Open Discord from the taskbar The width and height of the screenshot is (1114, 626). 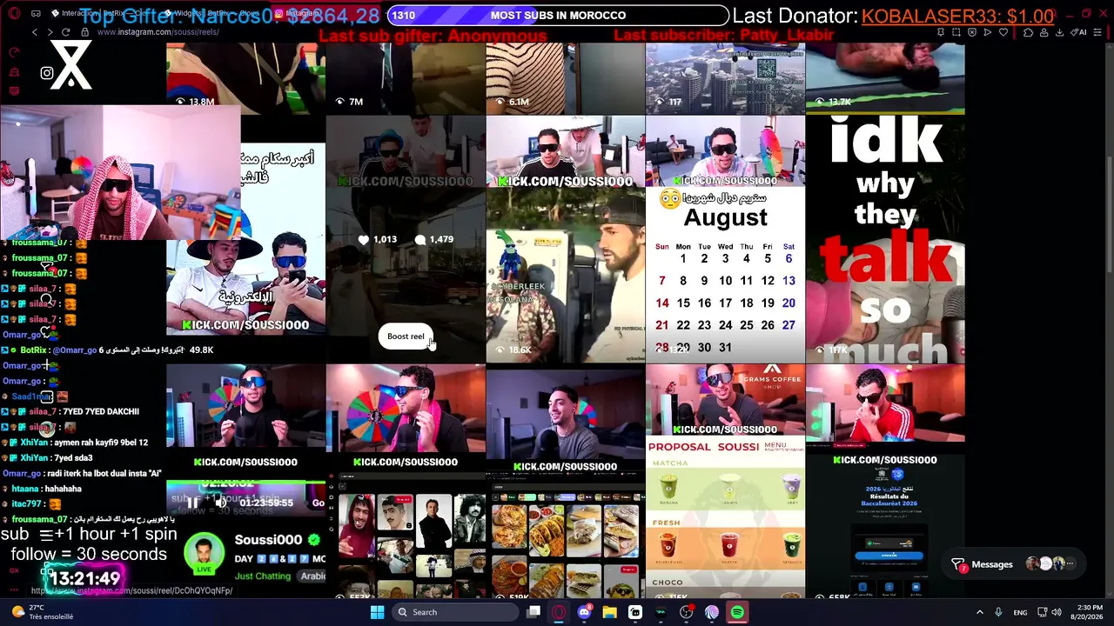click(x=584, y=612)
